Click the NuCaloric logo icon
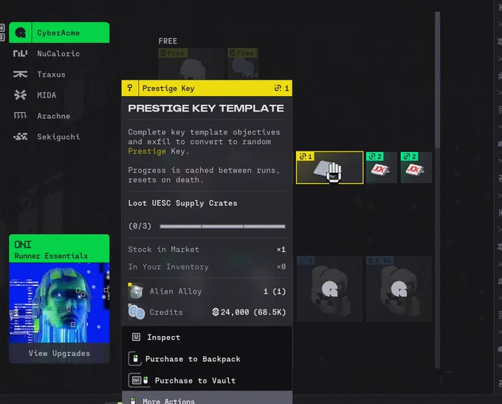Viewport: 502px width, 404px height. pyautogui.click(x=20, y=53)
